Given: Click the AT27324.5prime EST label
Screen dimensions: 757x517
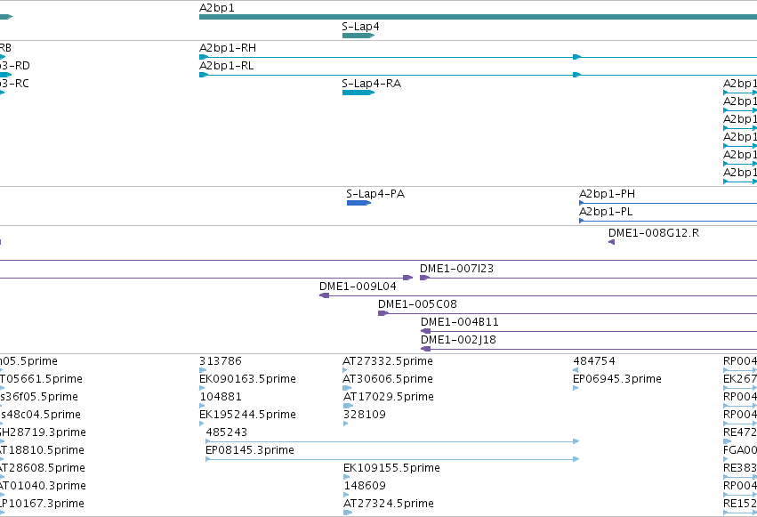Looking at the screenshot, I should [388, 504].
